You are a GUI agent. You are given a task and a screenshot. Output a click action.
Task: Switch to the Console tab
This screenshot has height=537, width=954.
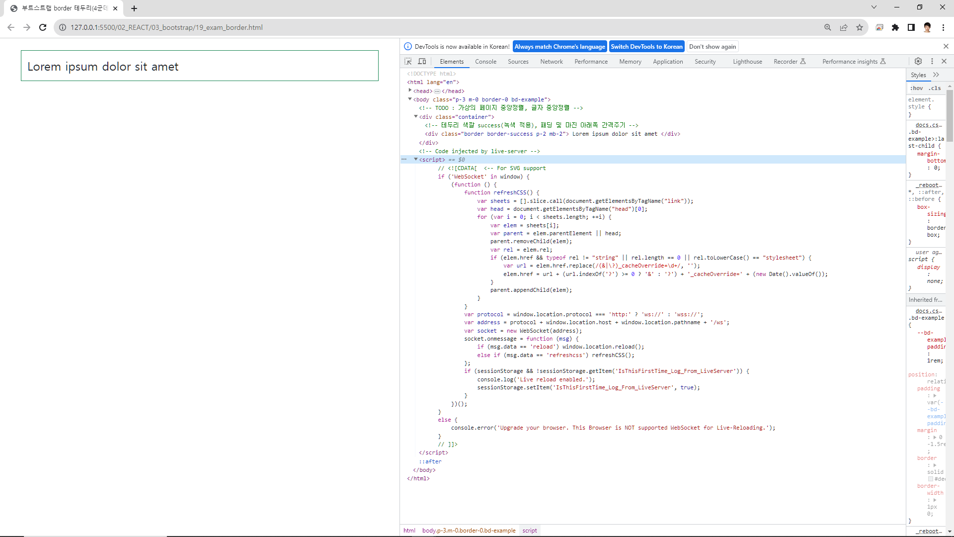(x=485, y=62)
